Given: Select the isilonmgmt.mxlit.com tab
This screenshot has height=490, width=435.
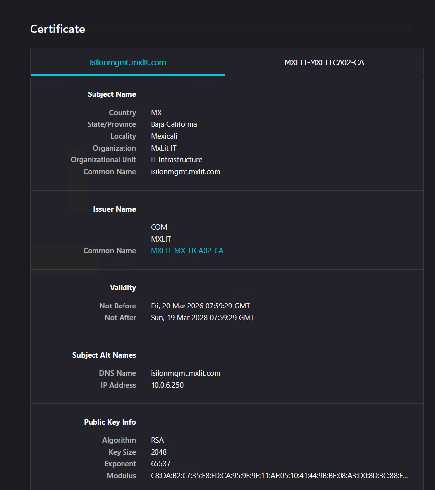Looking at the screenshot, I should click(x=128, y=62).
